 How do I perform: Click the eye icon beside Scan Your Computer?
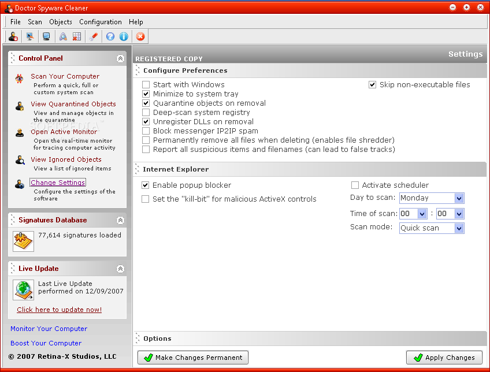point(20,79)
